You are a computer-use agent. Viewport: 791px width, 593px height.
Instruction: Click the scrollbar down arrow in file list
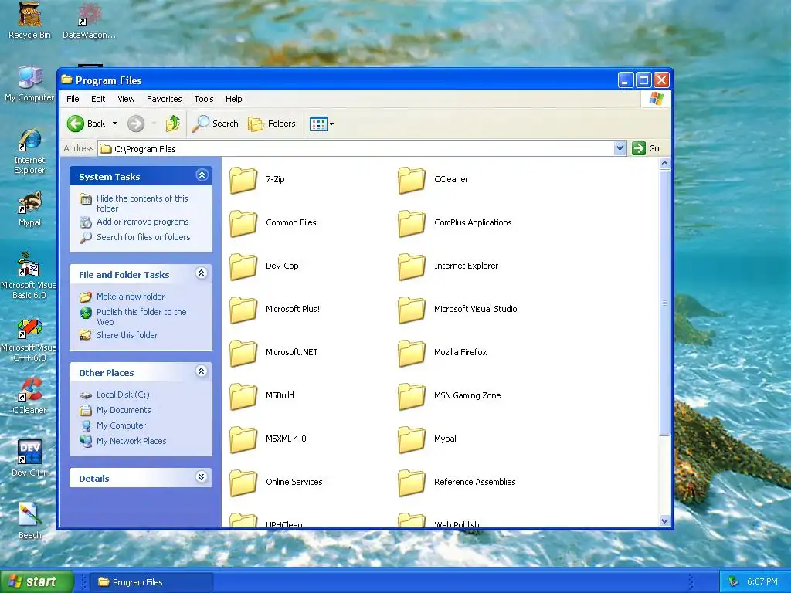click(x=664, y=521)
